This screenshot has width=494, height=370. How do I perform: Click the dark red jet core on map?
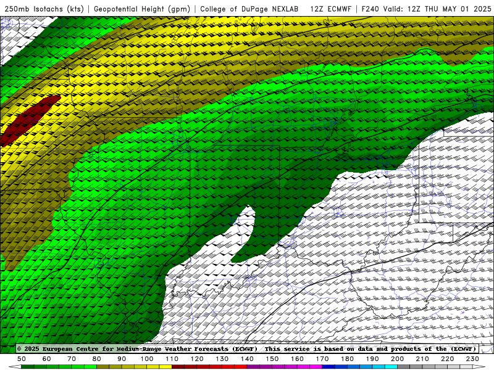(29, 120)
